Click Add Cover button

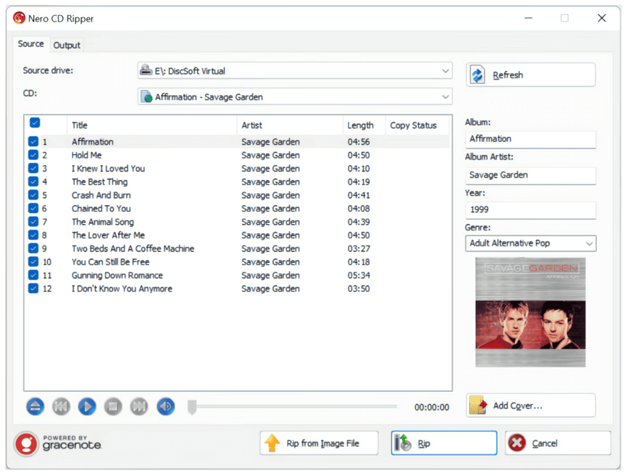click(x=530, y=405)
